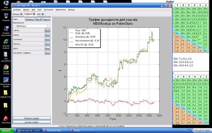Click the Pusher heading in the background window
The image size is (212, 133).
pyautogui.click(x=170, y=2)
